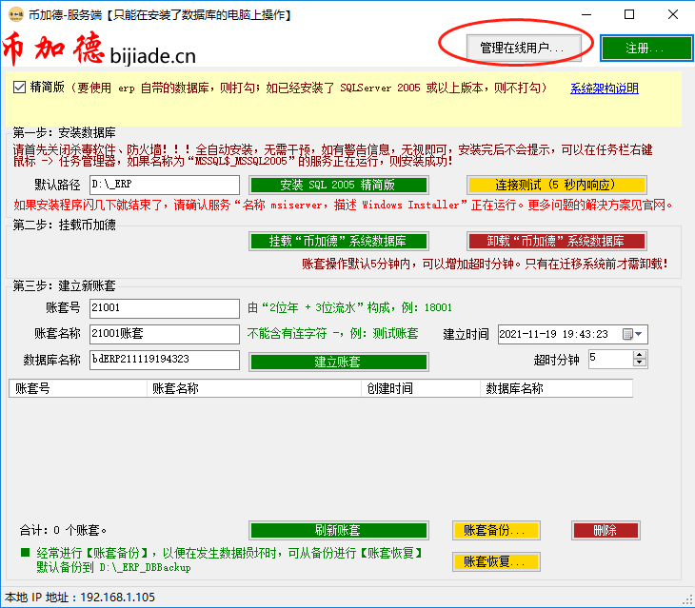The image size is (695, 608).
Task: Run the 连接测试 connection test button
Action: [556, 185]
